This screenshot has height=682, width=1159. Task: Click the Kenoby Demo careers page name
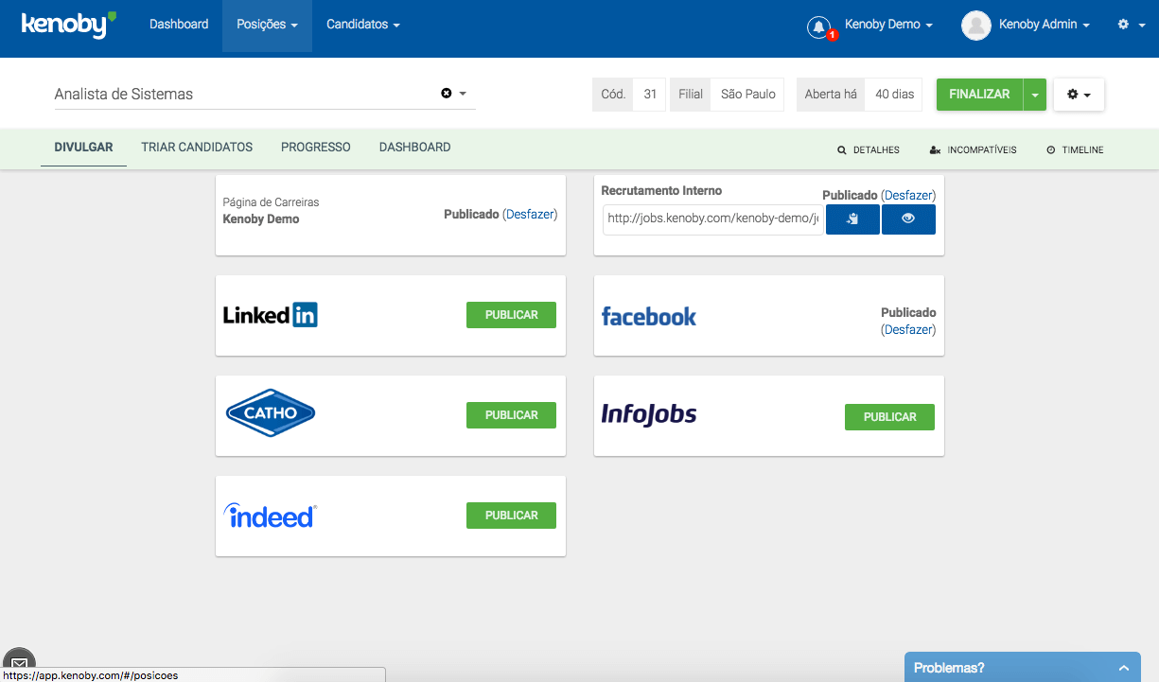(261, 219)
